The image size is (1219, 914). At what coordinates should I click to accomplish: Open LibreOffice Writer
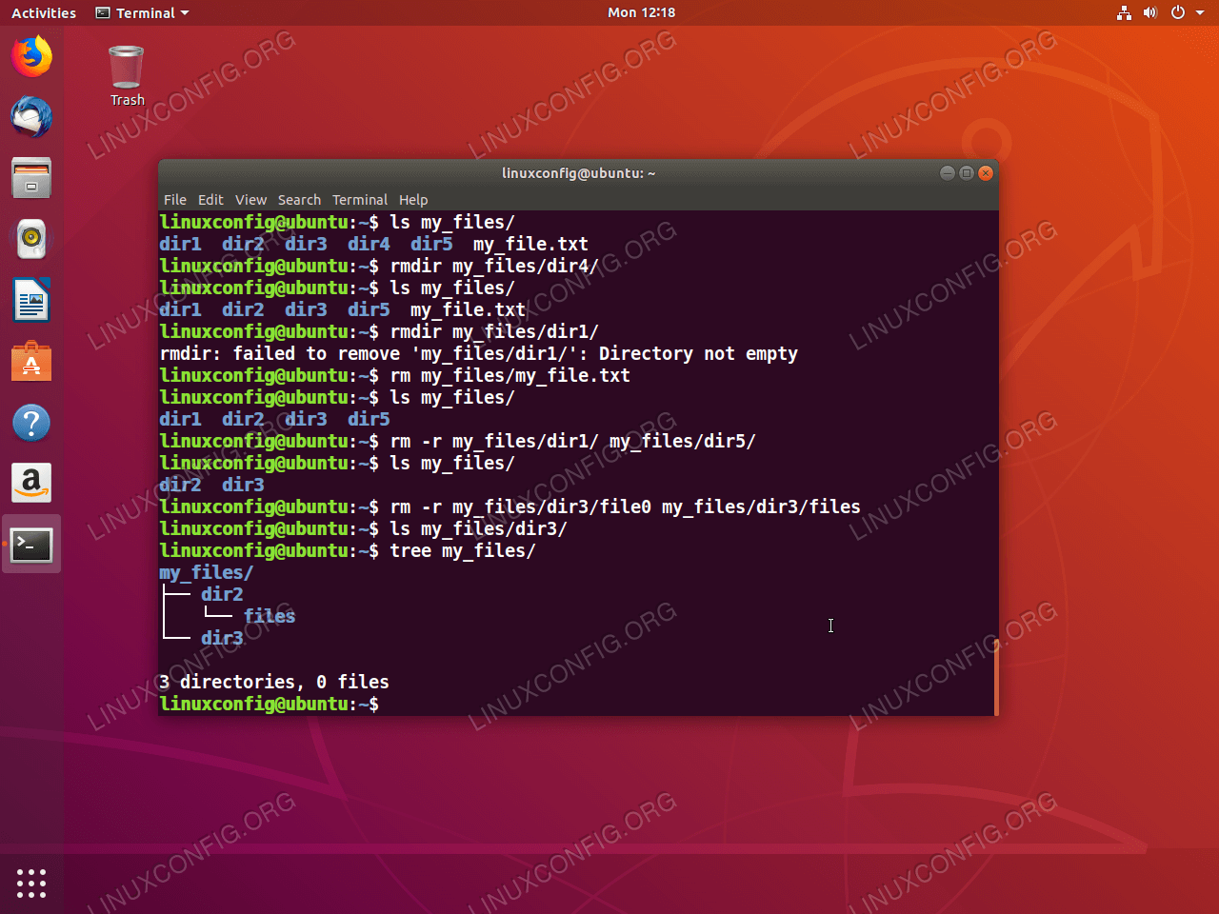click(31, 300)
